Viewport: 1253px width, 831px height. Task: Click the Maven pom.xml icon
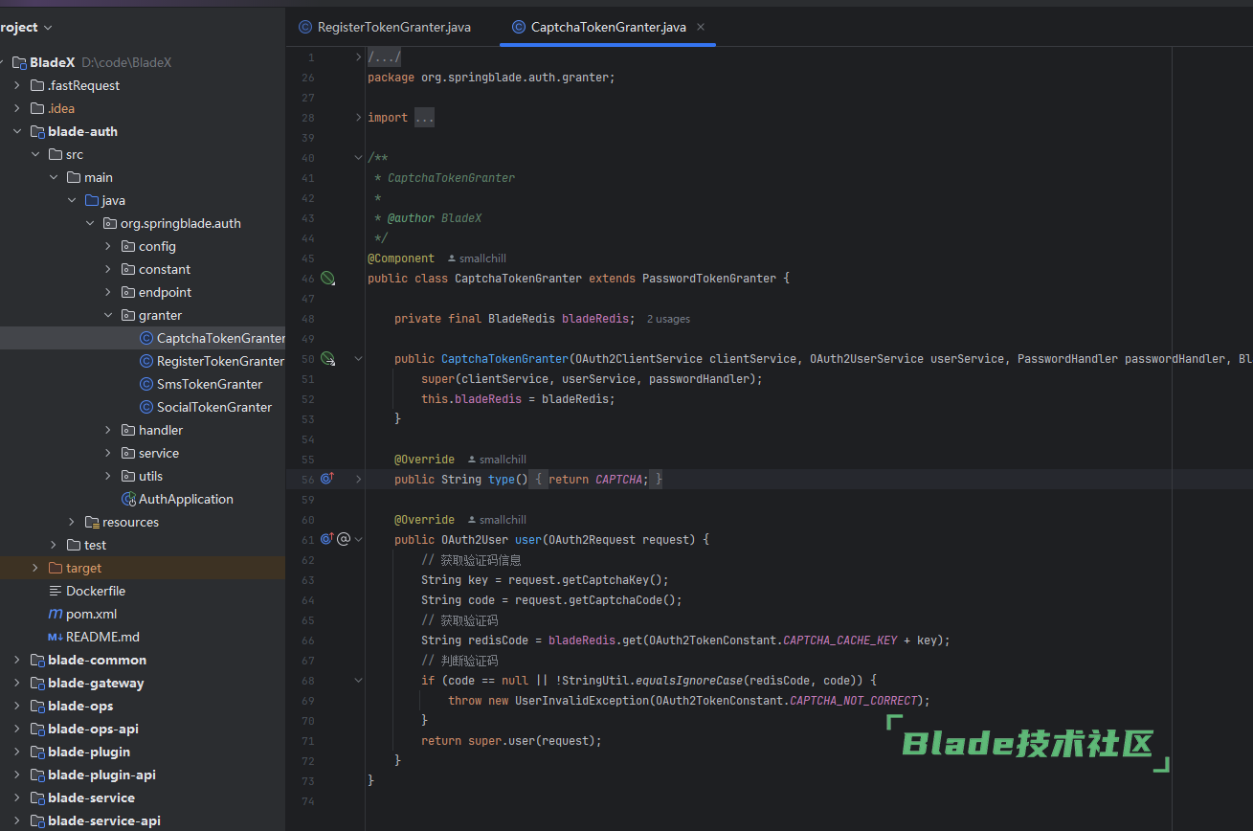56,614
